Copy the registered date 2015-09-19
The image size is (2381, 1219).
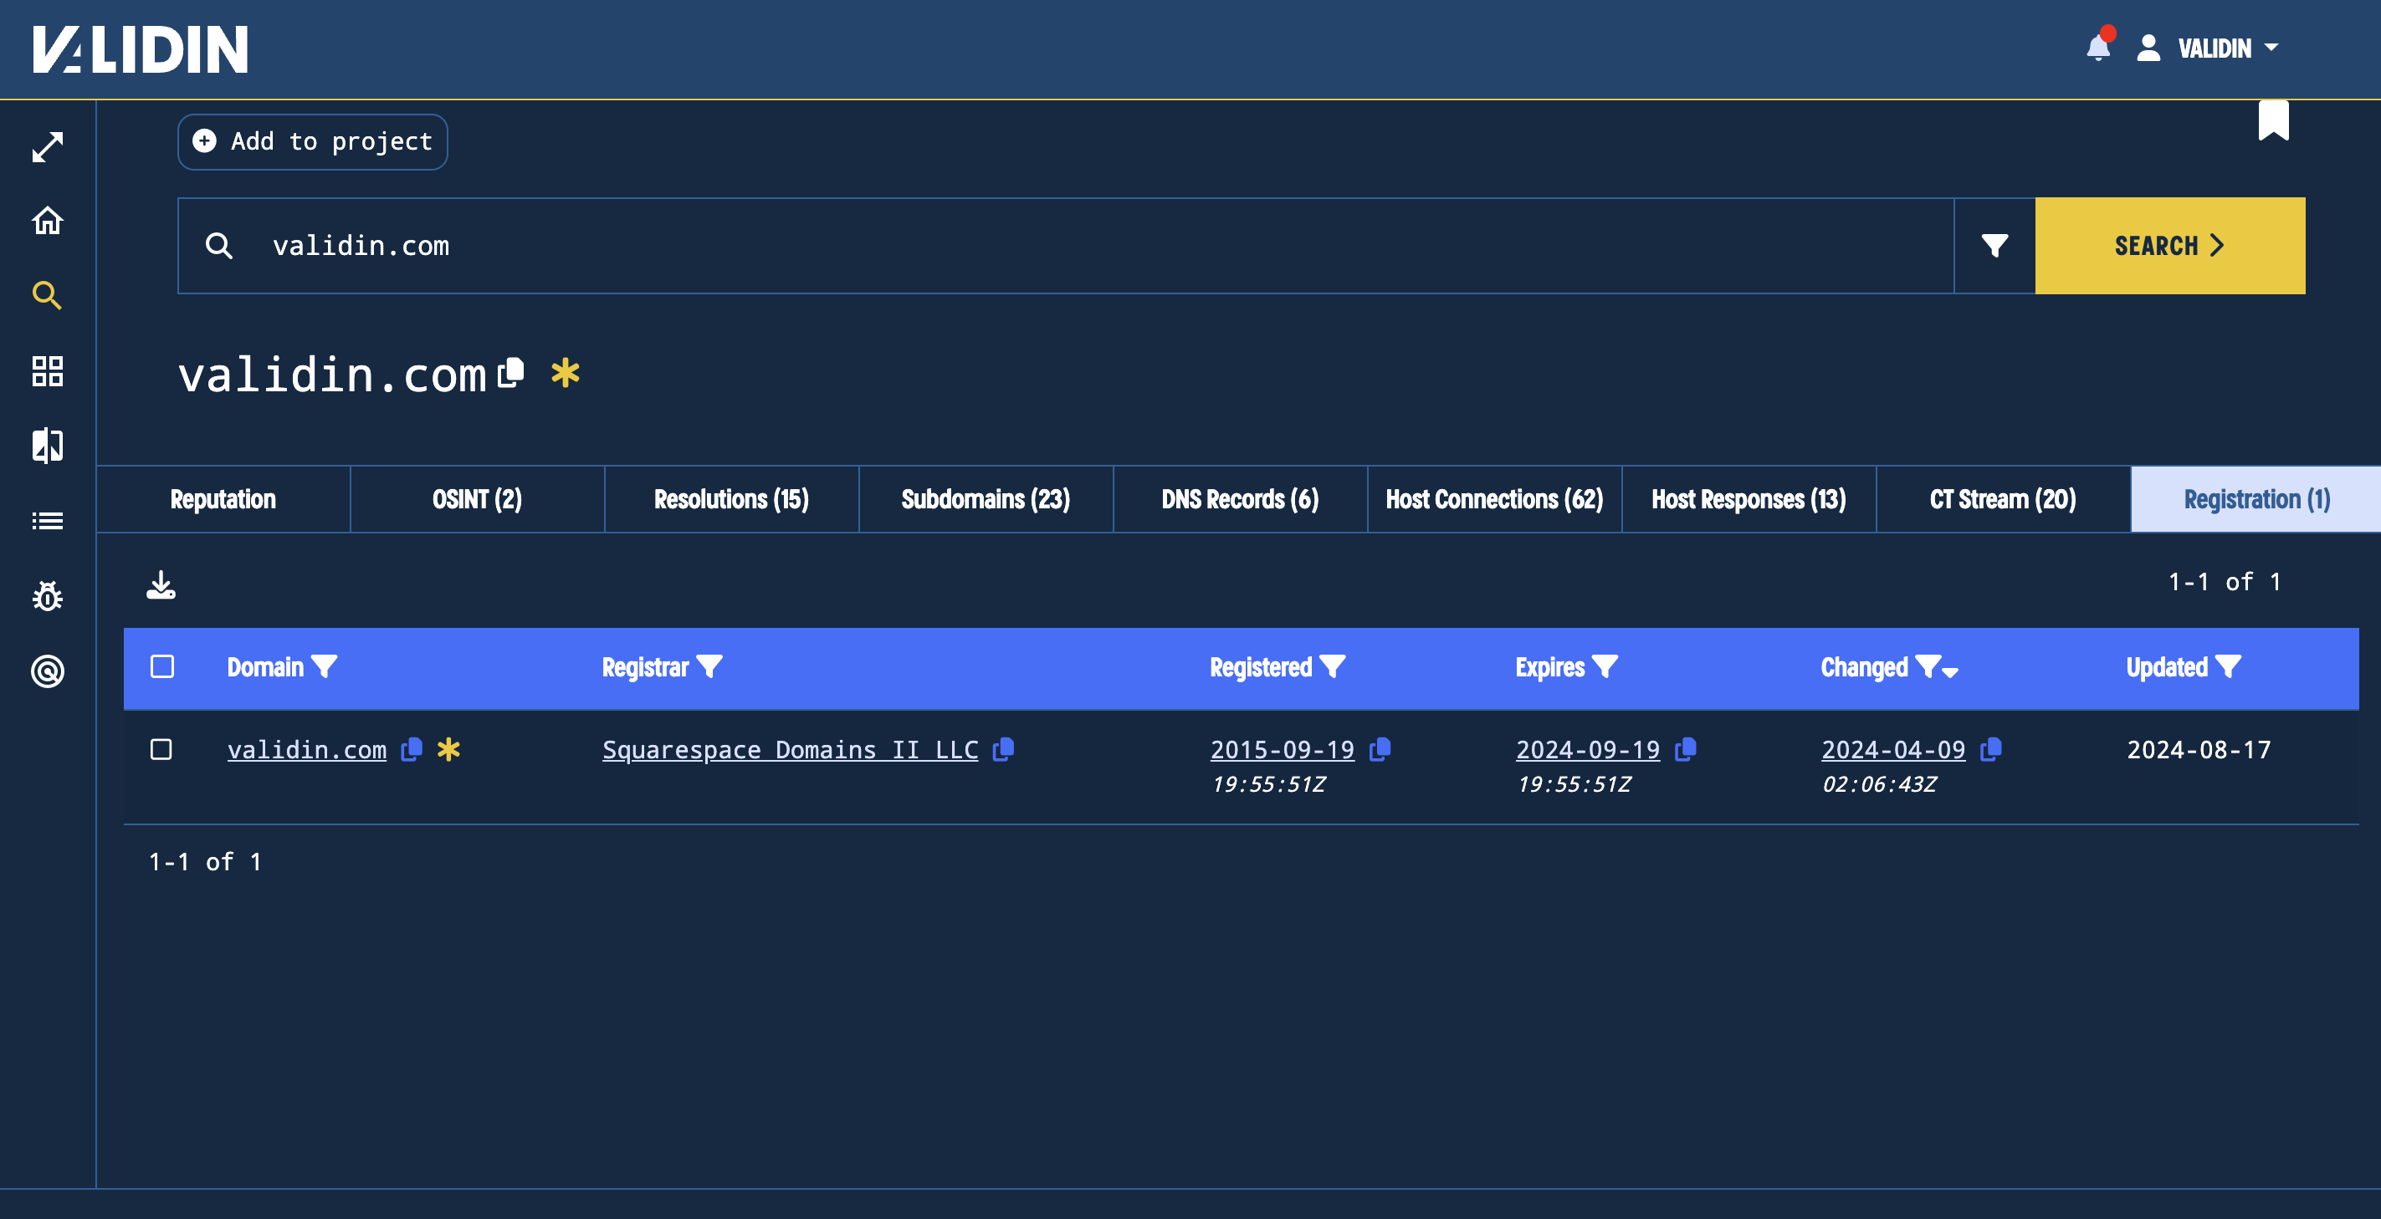tap(1380, 749)
